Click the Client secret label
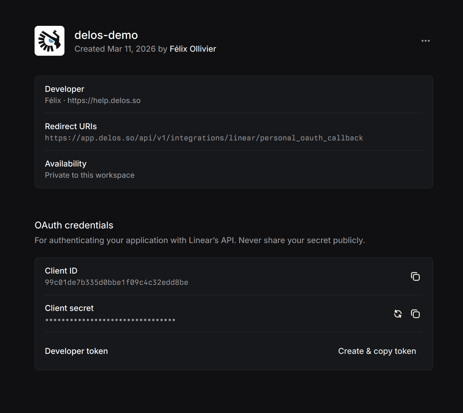 click(69, 308)
